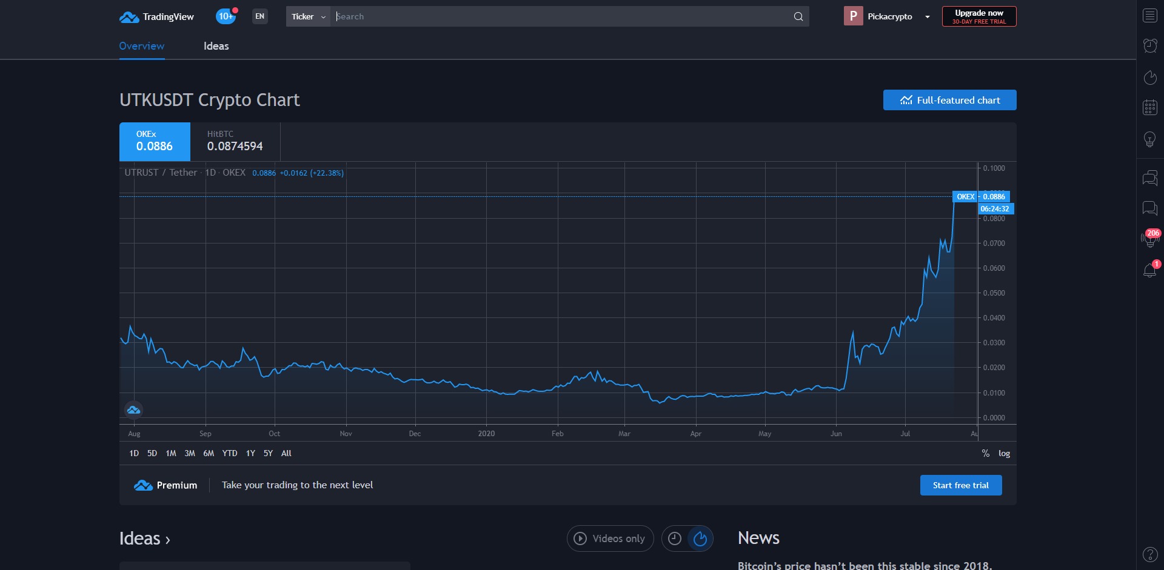The height and width of the screenshot is (570, 1164).
Task: Open the Watchlist sidebar icon
Action: tap(1150, 16)
